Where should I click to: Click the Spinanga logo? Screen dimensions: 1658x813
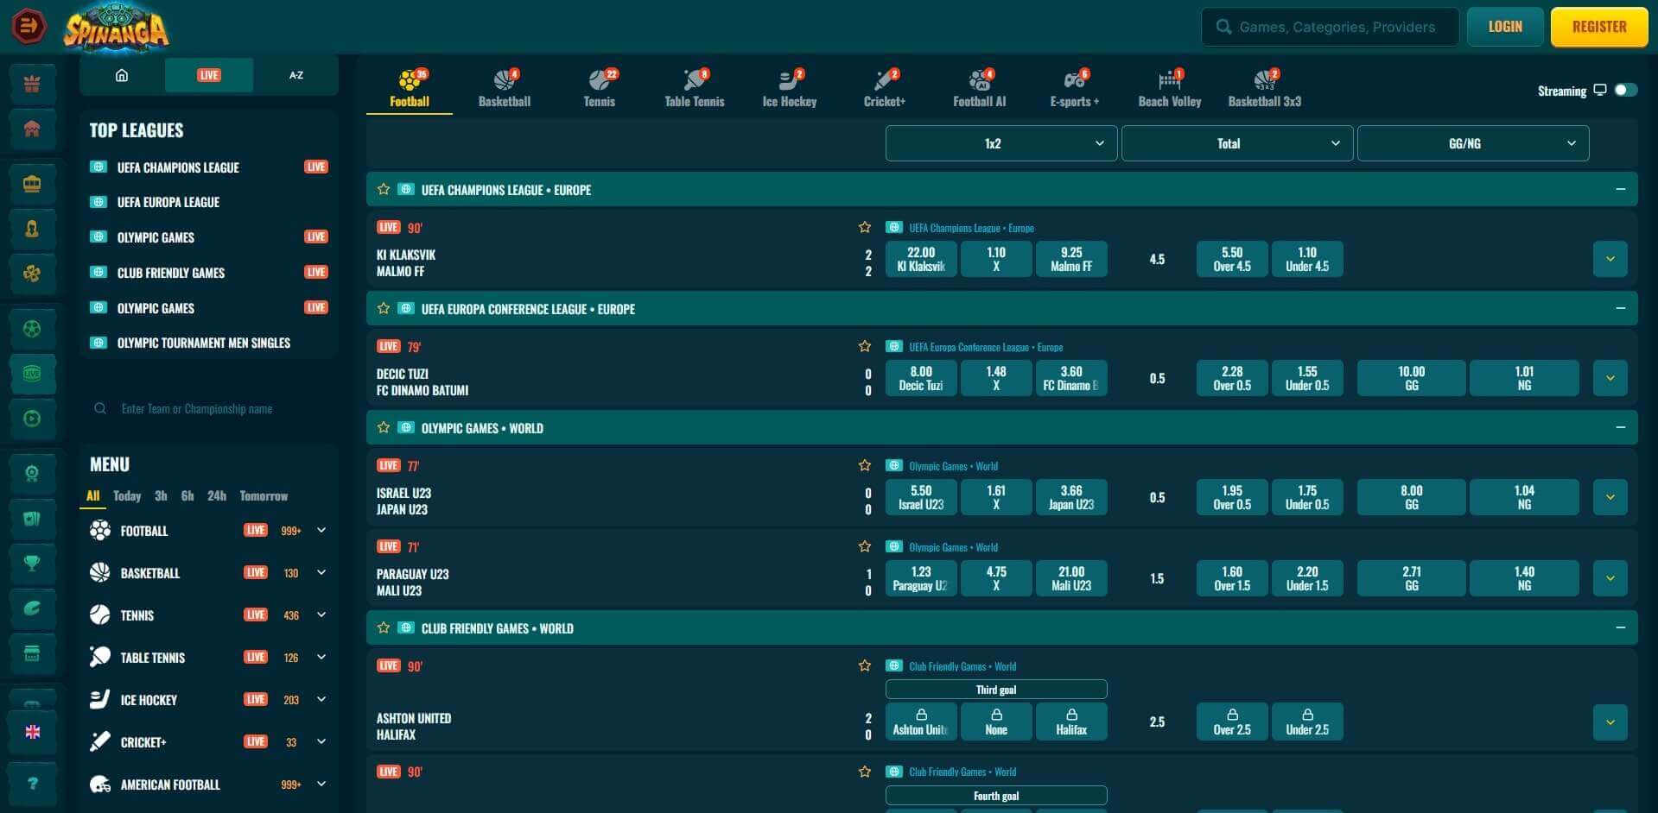coord(116,27)
